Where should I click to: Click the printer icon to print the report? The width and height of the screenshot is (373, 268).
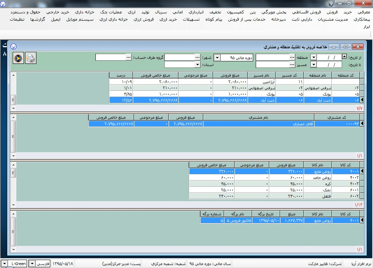coord(31,58)
